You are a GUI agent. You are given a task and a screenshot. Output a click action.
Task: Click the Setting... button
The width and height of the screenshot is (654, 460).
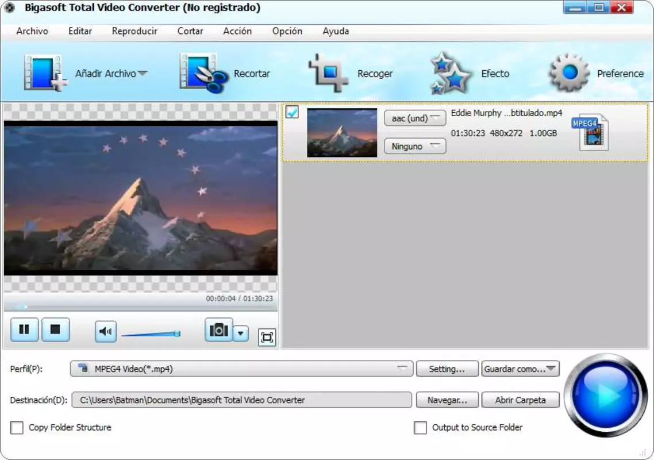pos(447,369)
